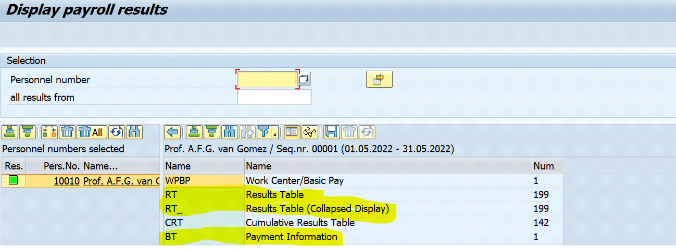Click the greyed trash icon in right toolbar
Image resolution: width=676 pixels, height=250 pixels.
point(349,132)
